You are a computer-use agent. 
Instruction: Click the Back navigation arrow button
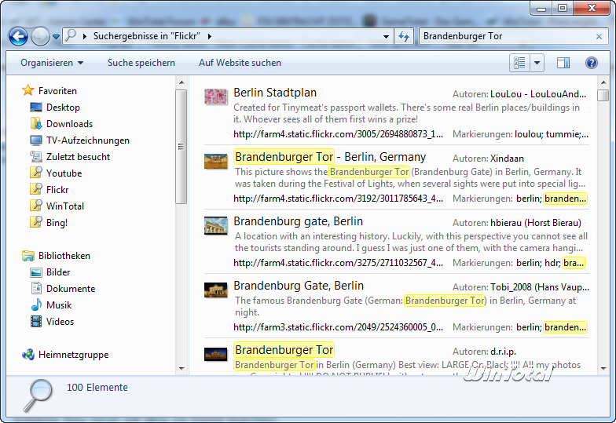pyautogui.click(x=18, y=36)
